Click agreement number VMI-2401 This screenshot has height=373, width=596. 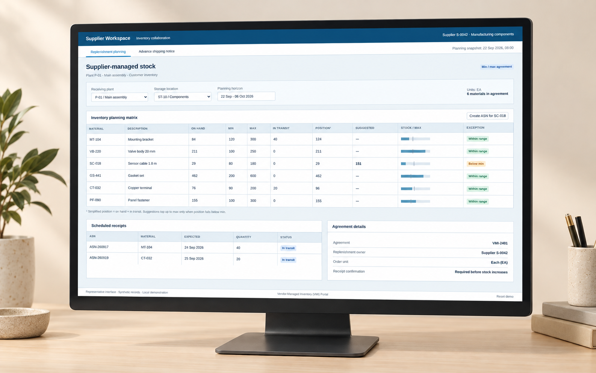pyautogui.click(x=500, y=243)
